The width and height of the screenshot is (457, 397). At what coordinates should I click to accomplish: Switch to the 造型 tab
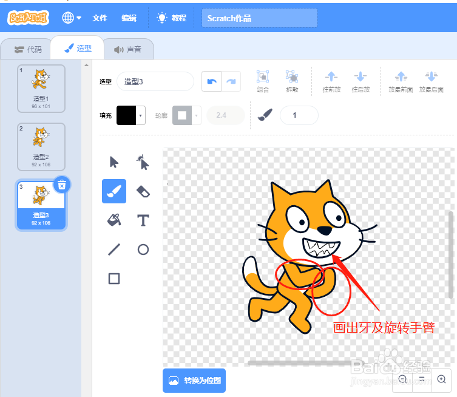pos(78,48)
